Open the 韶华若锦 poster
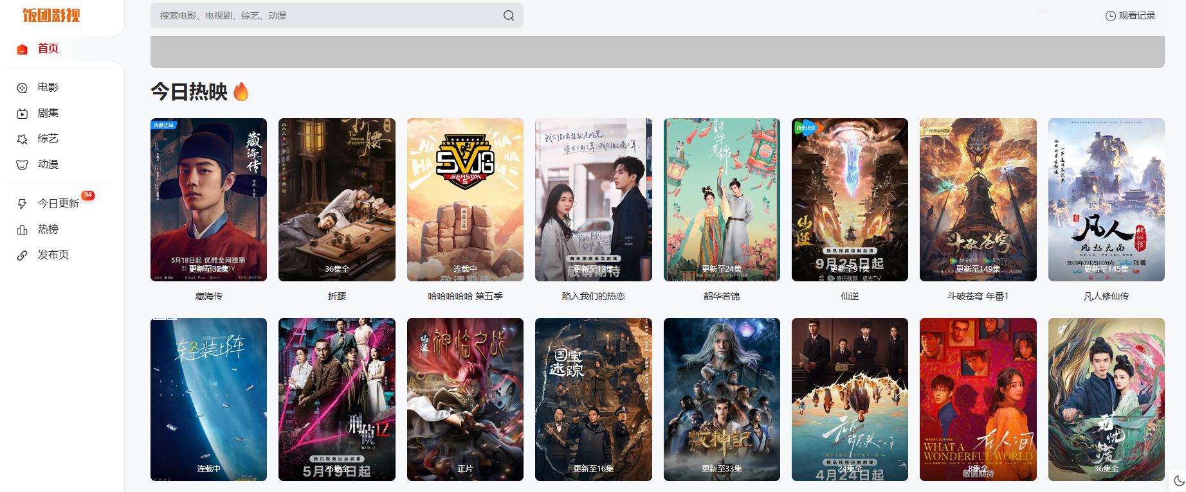 722,200
